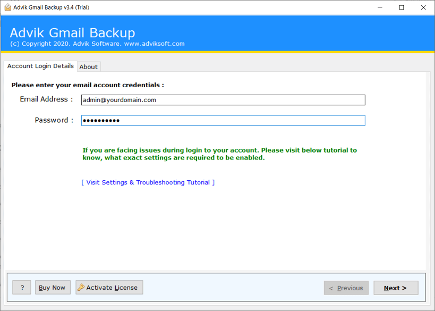
Task: Click the question mark help button
Action: point(22,288)
